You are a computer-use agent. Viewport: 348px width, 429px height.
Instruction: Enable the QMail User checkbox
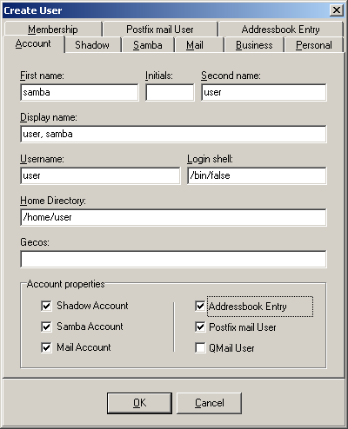(x=200, y=348)
